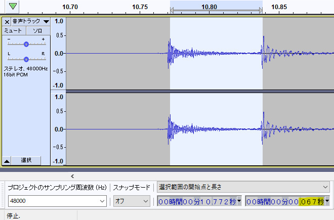Click the track gain slider knob
Viewport: 334px width, 220px height.
26,44
